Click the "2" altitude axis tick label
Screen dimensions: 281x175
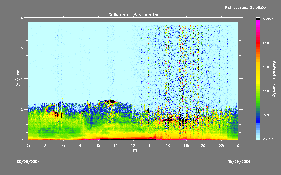tap(22, 109)
